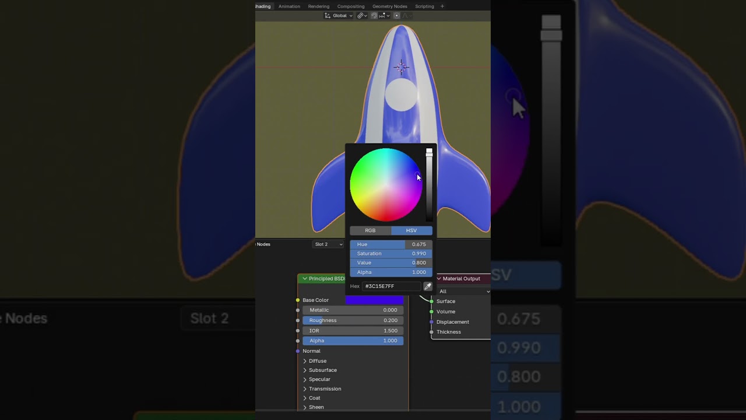Open the transform pivot point link dropdown
The image size is (746, 420).
(x=361, y=16)
